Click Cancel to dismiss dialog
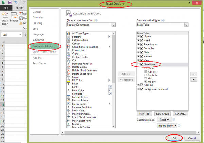This screenshot has width=204, height=143. (192, 138)
